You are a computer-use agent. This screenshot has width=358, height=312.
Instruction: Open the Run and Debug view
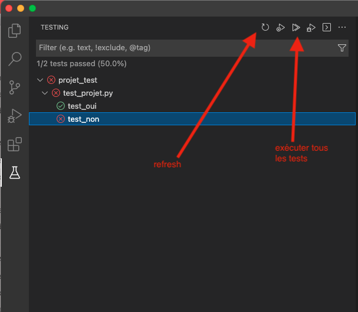coord(15,116)
